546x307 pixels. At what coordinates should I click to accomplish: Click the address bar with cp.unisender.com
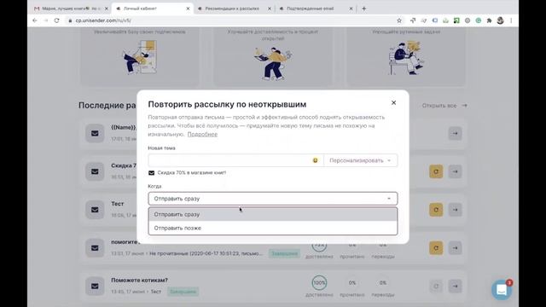(229, 20)
